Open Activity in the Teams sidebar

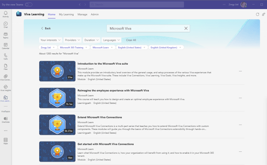coord(6,14)
